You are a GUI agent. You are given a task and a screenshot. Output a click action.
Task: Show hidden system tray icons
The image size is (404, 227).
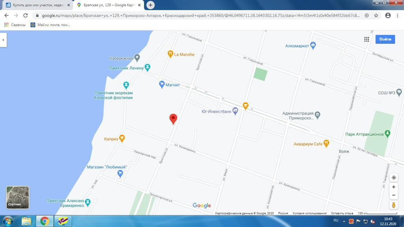click(344, 221)
